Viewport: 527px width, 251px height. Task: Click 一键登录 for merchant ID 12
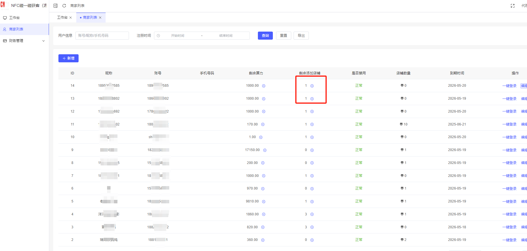point(509,111)
